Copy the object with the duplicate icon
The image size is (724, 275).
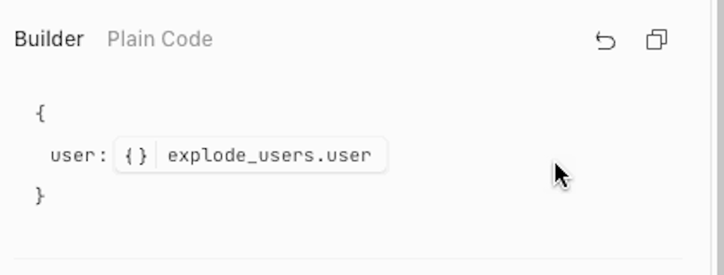tap(657, 41)
